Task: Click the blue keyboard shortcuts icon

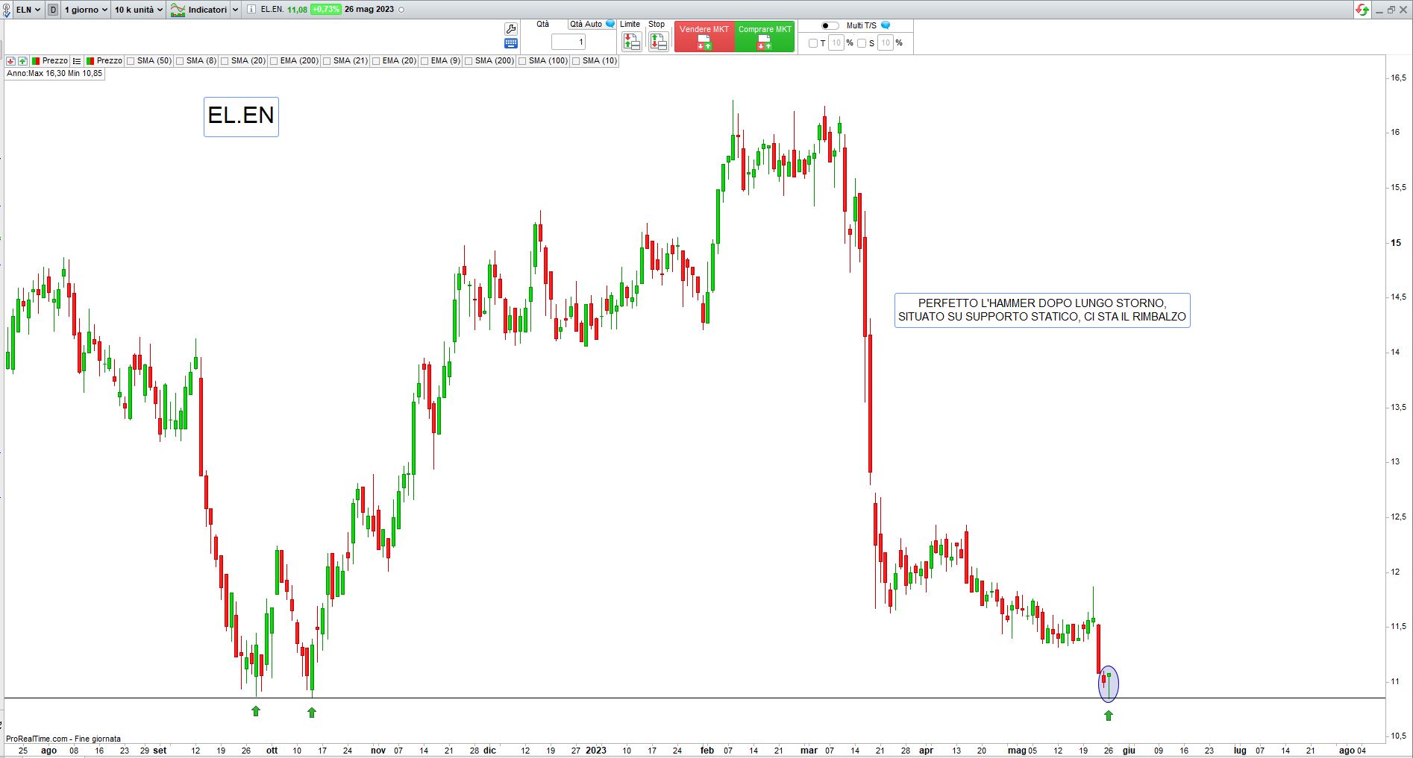Action: pos(511,43)
